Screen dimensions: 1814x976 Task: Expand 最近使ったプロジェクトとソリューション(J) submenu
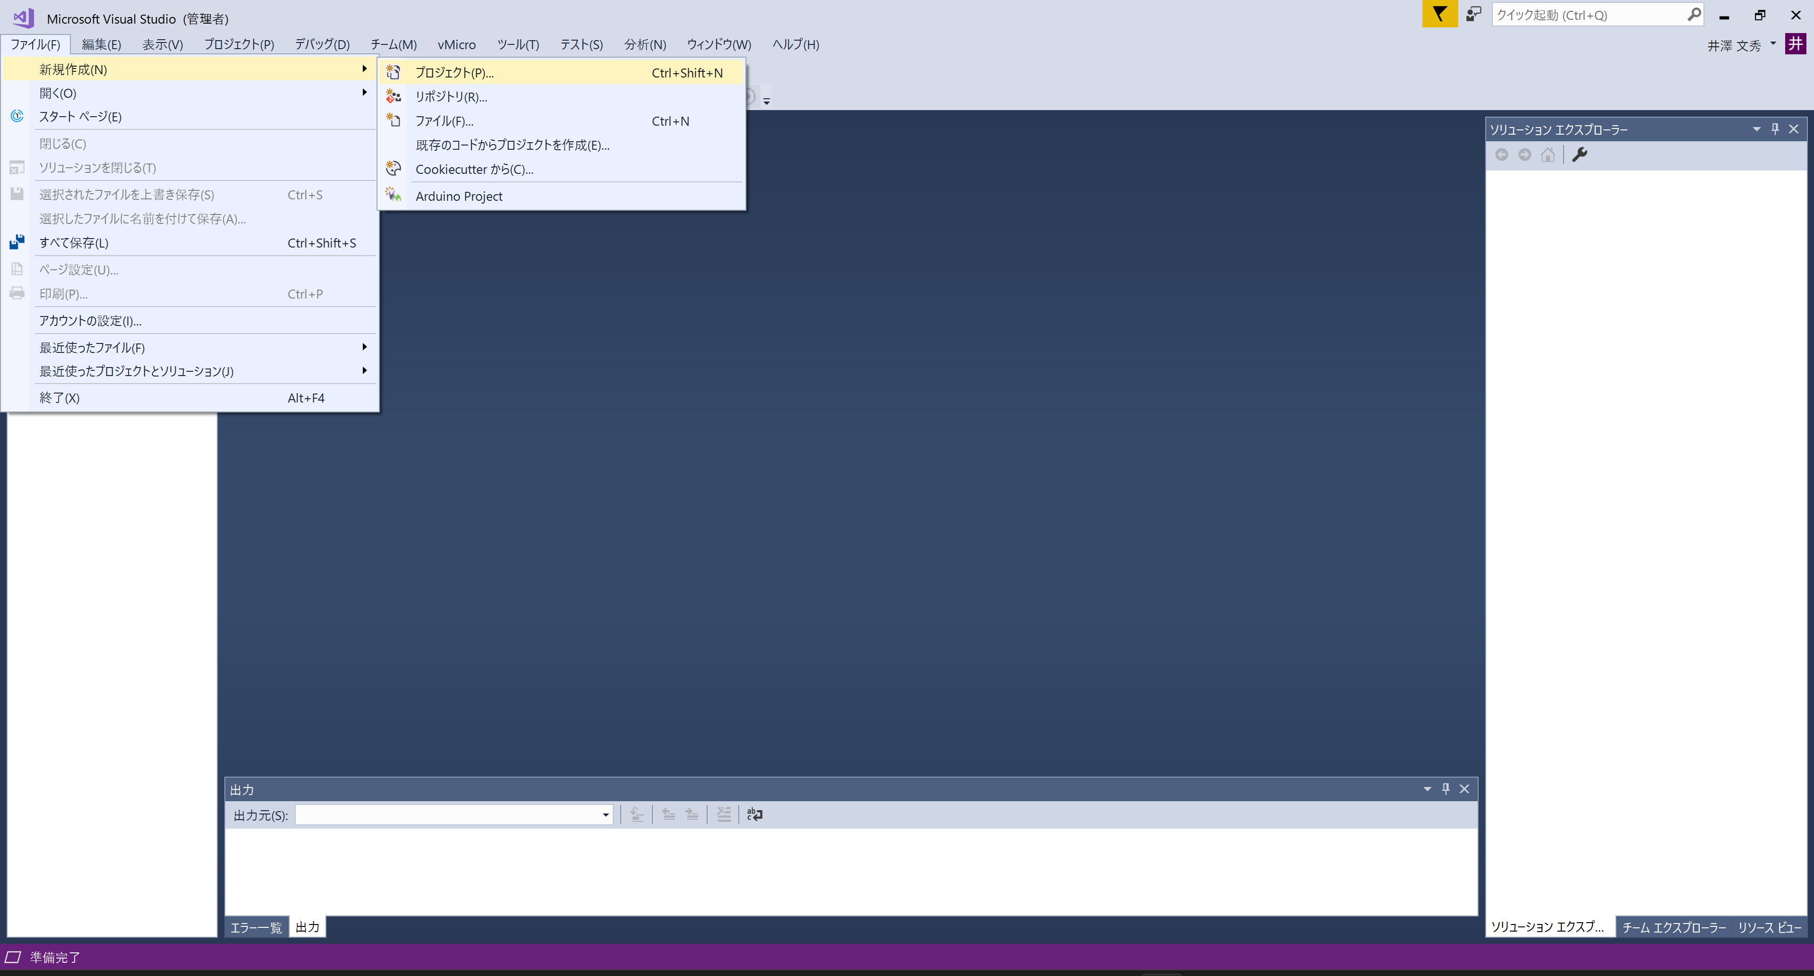click(x=190, y=371)
